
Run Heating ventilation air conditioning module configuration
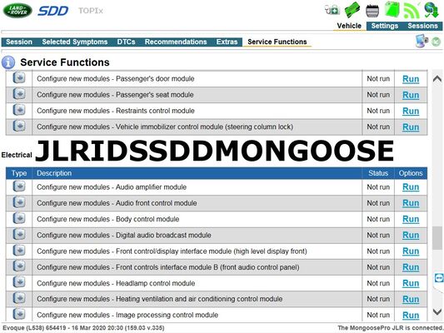pyautogui.click(x=411, y=299)
